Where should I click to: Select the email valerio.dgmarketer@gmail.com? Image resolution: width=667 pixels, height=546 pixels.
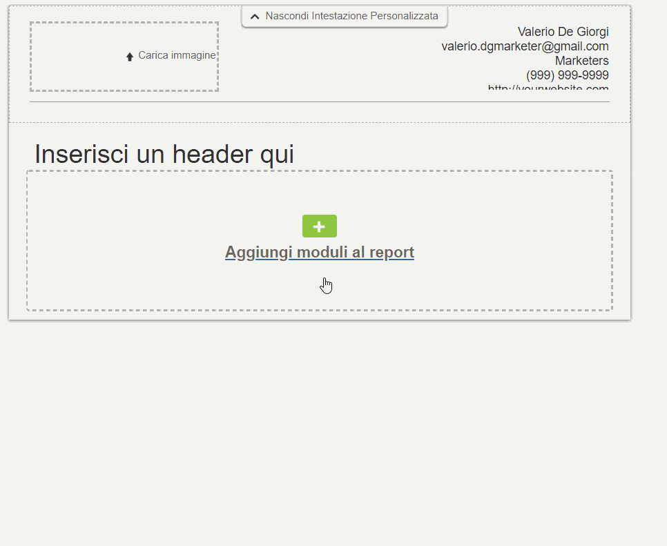click(525, 46)
